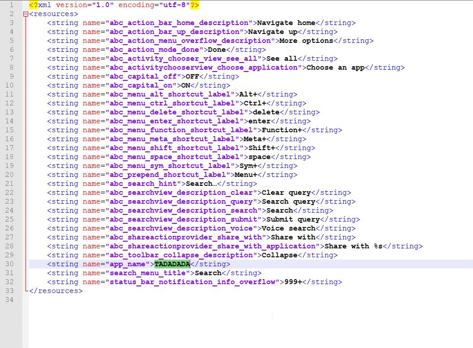This screenshot has height=348, width=473.
Task: Click line number 30 in the gutter
Action: (9, 264)
